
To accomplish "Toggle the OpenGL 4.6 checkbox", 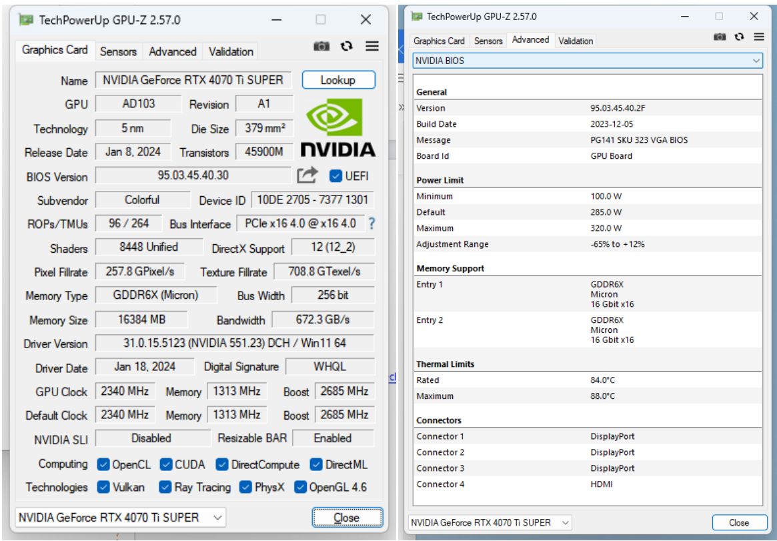I will click(x=300, y=487).
